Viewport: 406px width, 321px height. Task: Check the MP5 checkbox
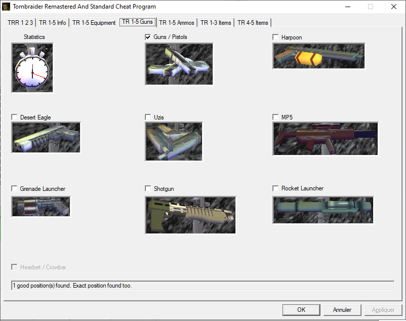[x=275, y=117]
